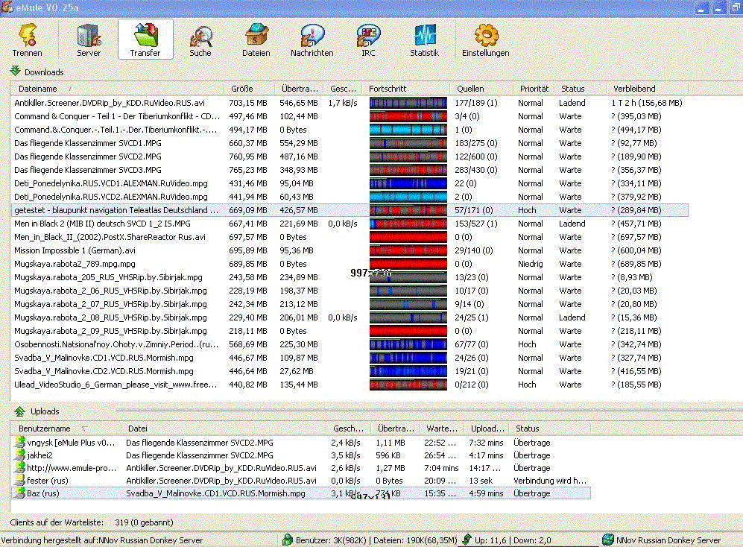
Task: Sort downloads by Fortschritt column header
Action: click(x=407, y=89)
